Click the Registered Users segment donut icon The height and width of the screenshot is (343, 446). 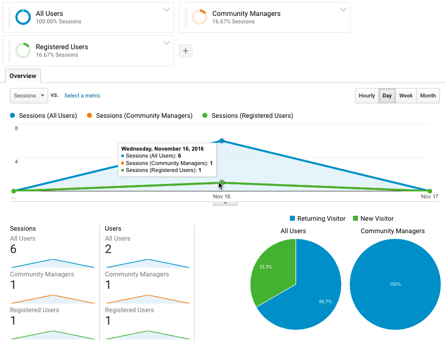(23, 51)
